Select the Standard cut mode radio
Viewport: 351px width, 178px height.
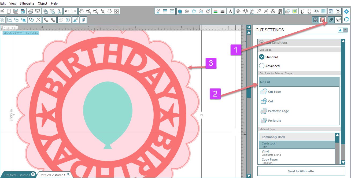tap(262, 57)
